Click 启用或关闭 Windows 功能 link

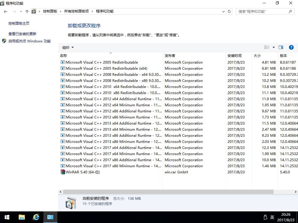(29, 41)
